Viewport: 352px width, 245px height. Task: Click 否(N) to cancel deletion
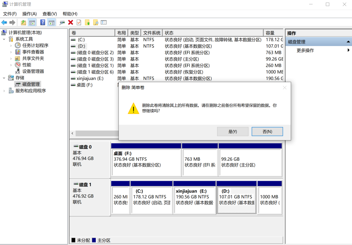(267, 132)
